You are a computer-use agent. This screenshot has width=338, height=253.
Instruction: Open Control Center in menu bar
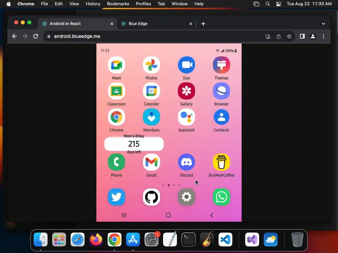click(x=279, y=4)
